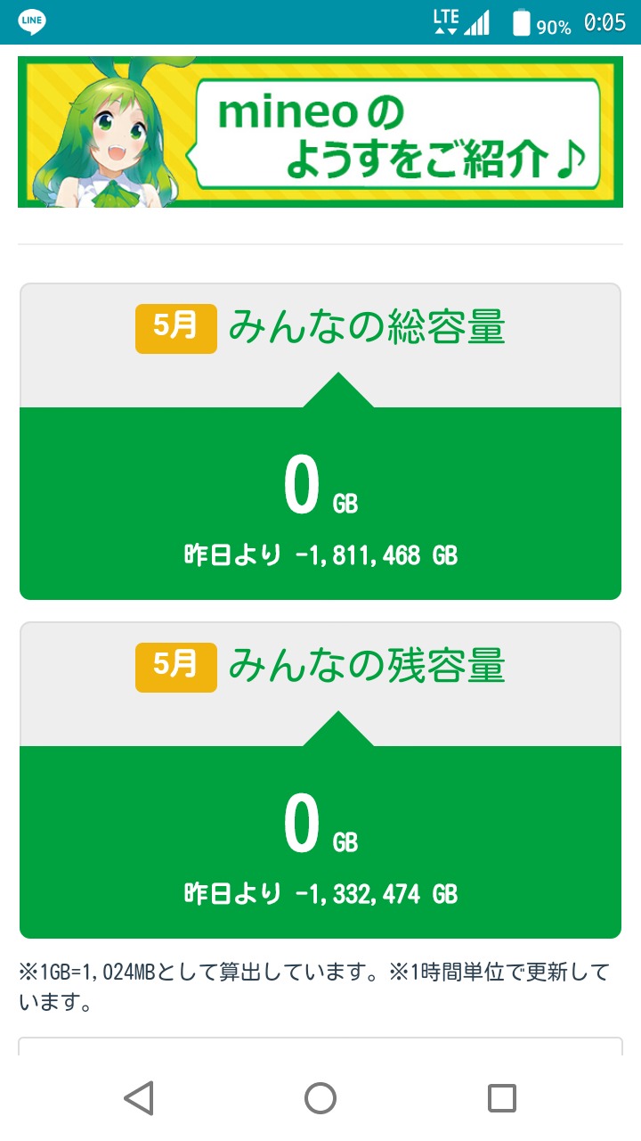Viewport: 641px width, 1141px height.
Task: Select the みんなの総容量 heading
Action: [x=367, y=328]
